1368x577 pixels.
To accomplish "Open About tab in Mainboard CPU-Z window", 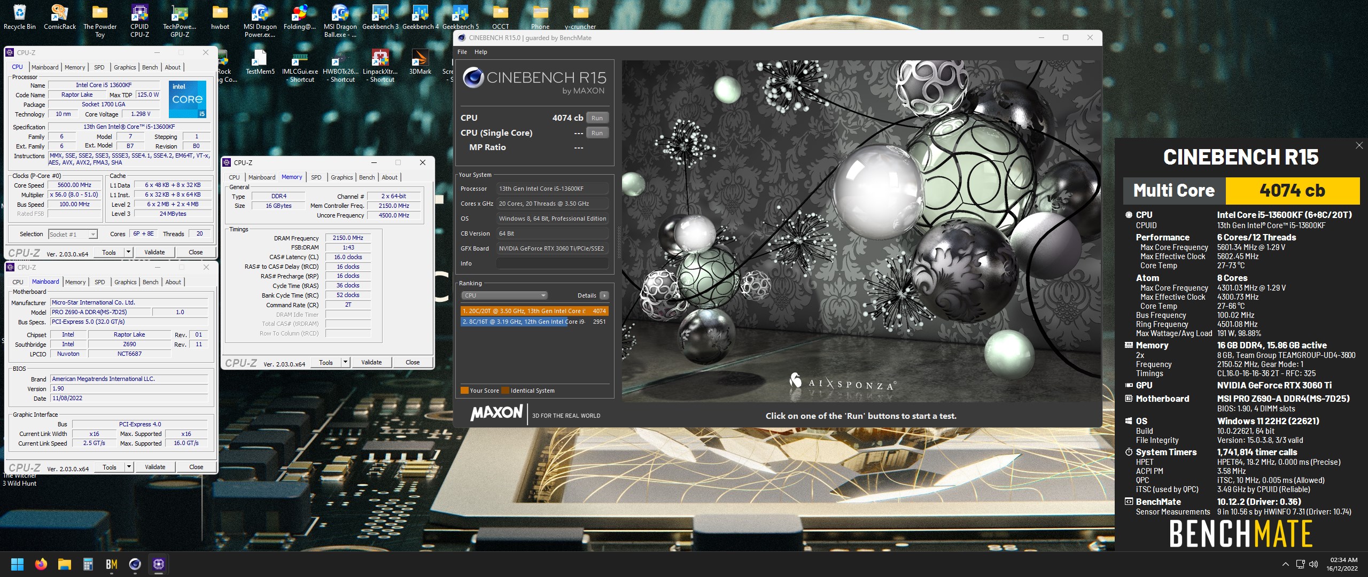I will (x=173, y=282).
